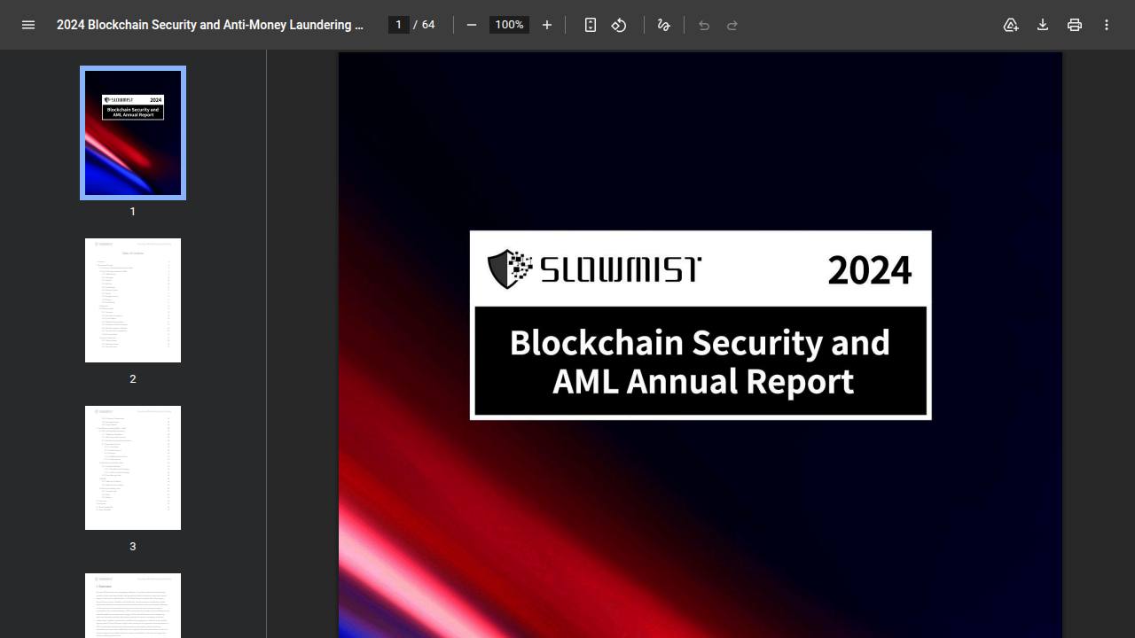Click the SlowMist logo on the cover

tap(594, 268)
